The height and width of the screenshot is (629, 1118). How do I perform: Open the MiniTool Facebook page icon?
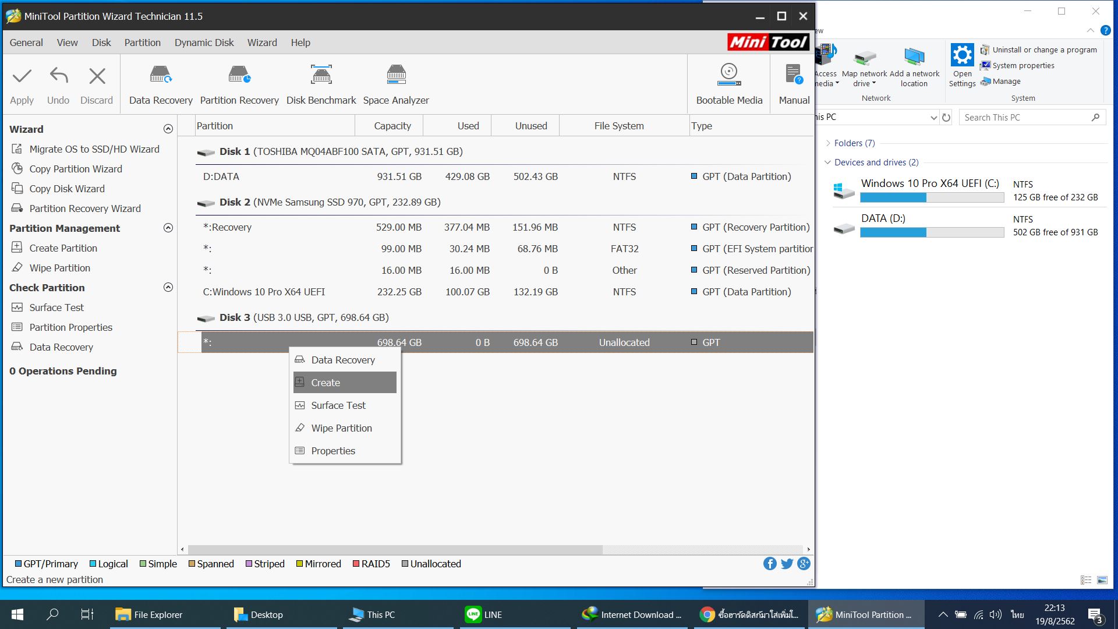pyautogui.click(x=769, y=563)
